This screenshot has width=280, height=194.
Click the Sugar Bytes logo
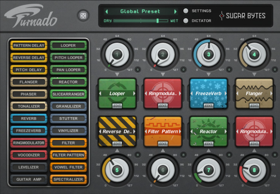pos(242,16)
